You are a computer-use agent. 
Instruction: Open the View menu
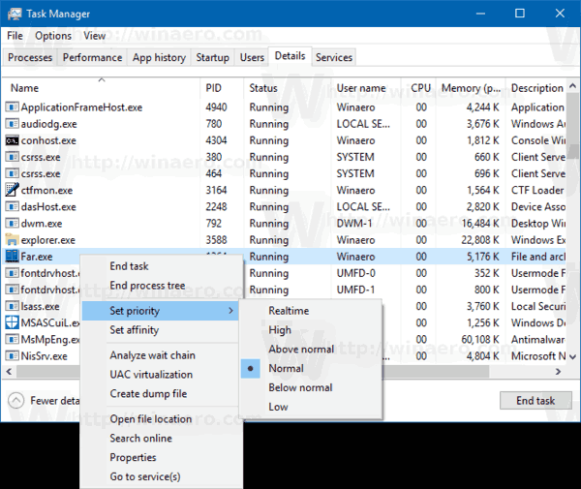pos(94,36)
